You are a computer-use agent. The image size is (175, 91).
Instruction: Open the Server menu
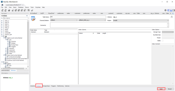point(27,7)
